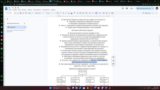Add emoji reaction from side panel

click(113, 60)
